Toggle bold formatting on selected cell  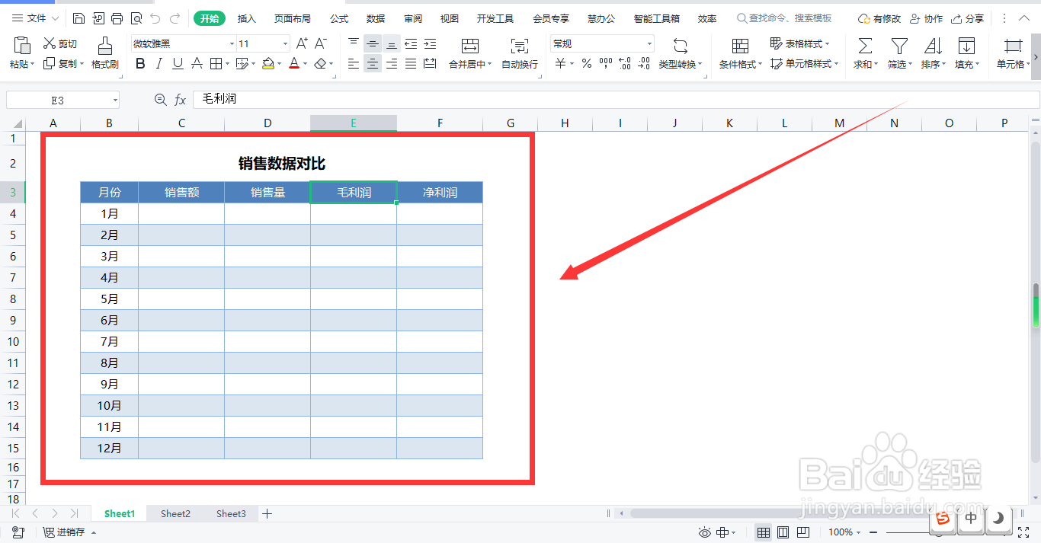point(139,64)
